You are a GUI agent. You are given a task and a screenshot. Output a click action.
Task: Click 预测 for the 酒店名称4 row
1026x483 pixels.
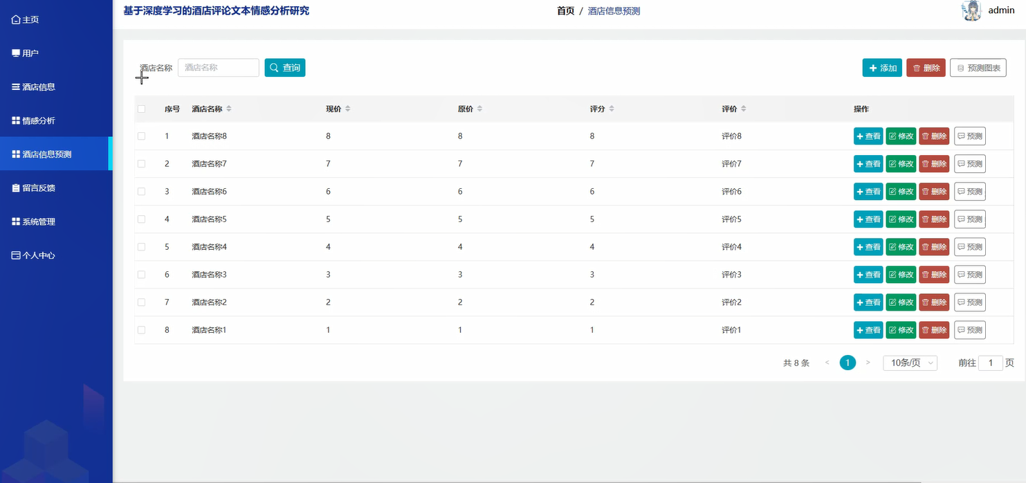coord(970,247)
